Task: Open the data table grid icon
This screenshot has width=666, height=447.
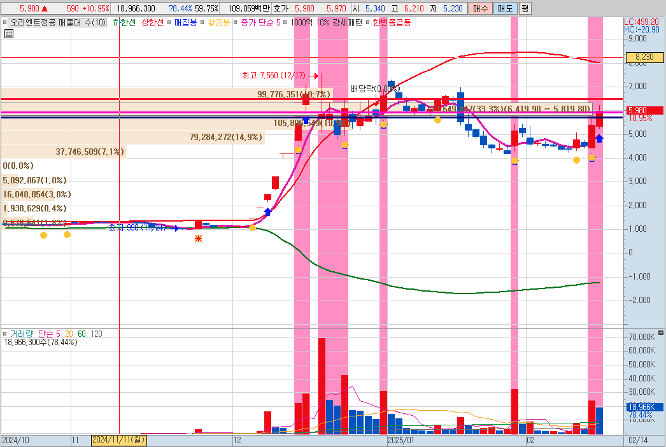Action: click(x=8, y=34)
